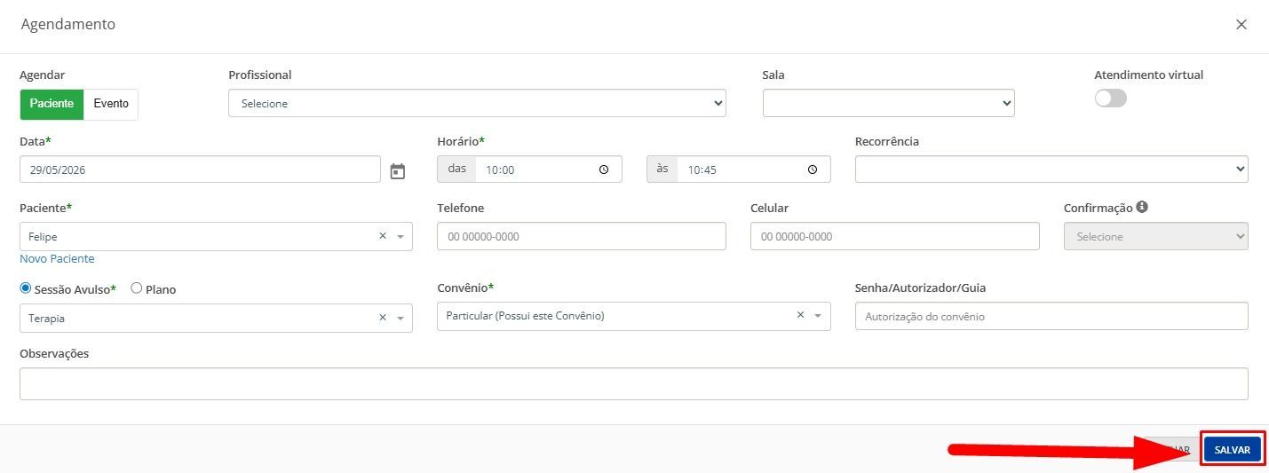Screen dimensions: 1269x473
Task: Toggle Atendimento virtual switch
Action: pyautogui.click(x=1111, y=99)
